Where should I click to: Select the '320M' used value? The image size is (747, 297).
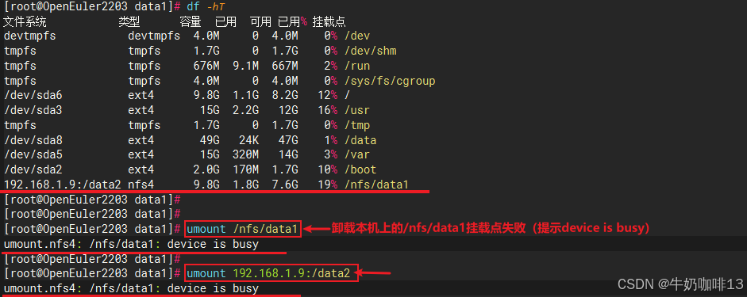pyautogui.click(x=246, y=155)
